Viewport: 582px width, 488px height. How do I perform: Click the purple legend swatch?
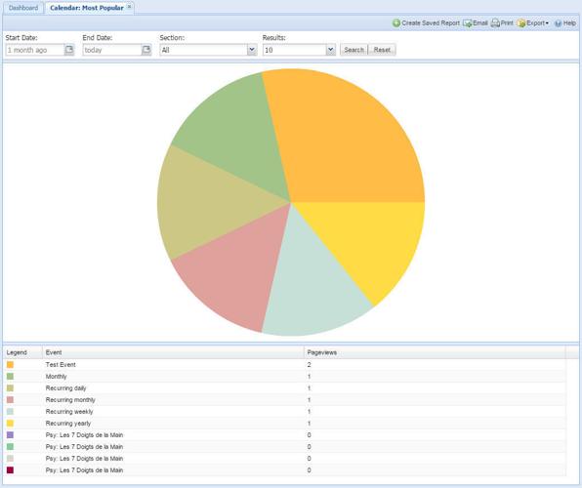click(10, 435)
